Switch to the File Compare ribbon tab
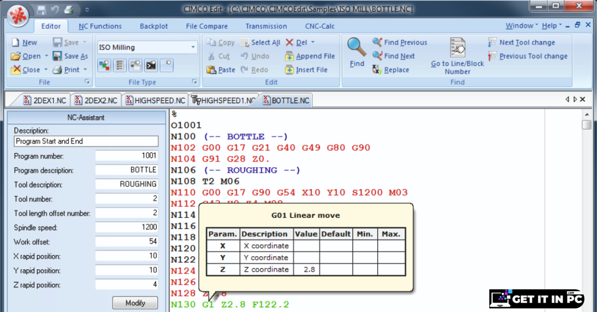597x312 pixels. (x=207, y=26)
